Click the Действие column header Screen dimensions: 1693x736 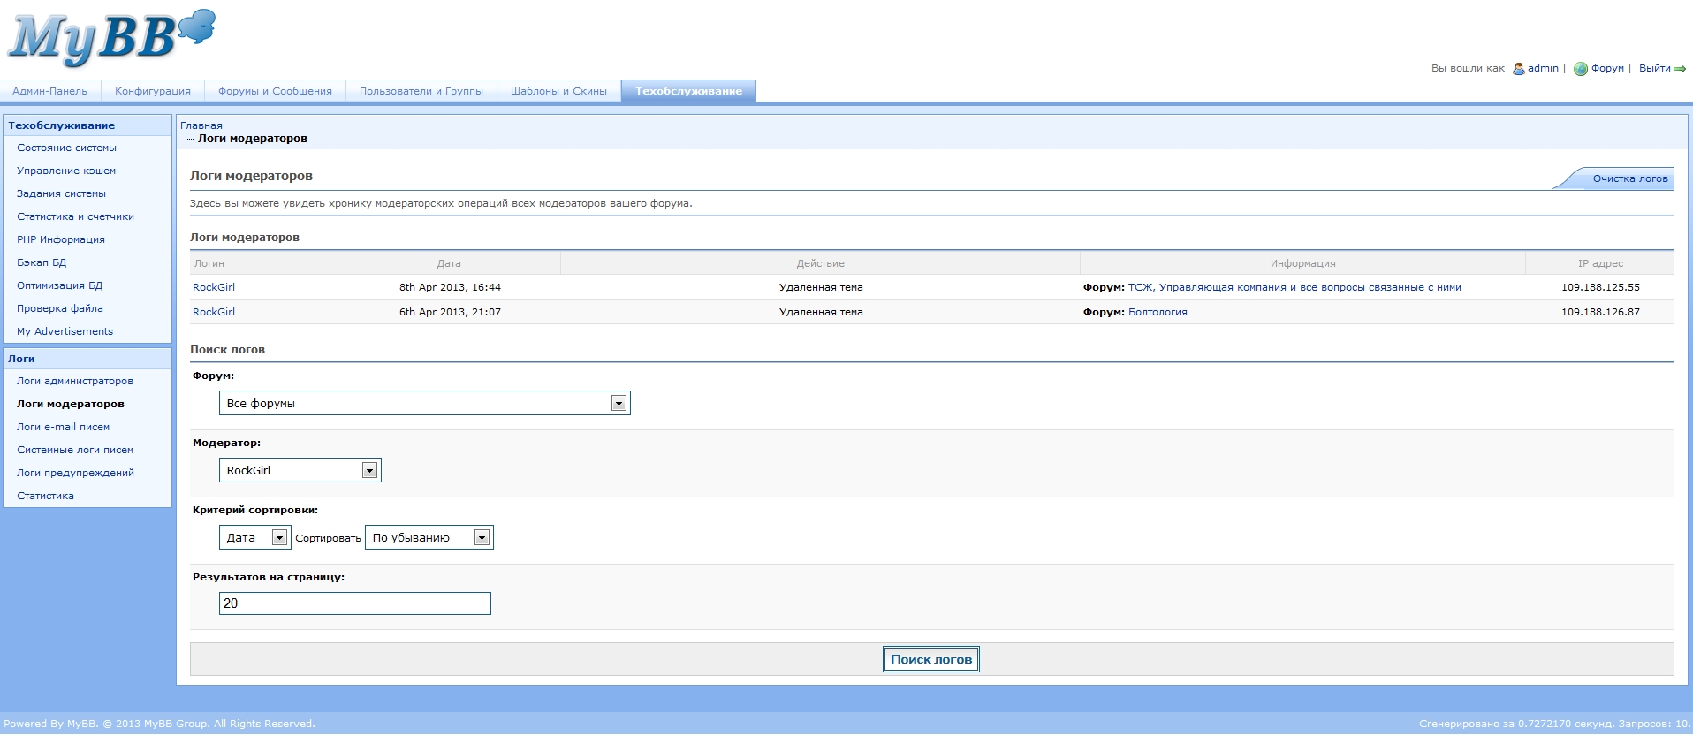820,263
